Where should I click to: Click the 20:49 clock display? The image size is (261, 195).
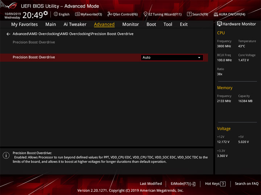pos(33,15)
